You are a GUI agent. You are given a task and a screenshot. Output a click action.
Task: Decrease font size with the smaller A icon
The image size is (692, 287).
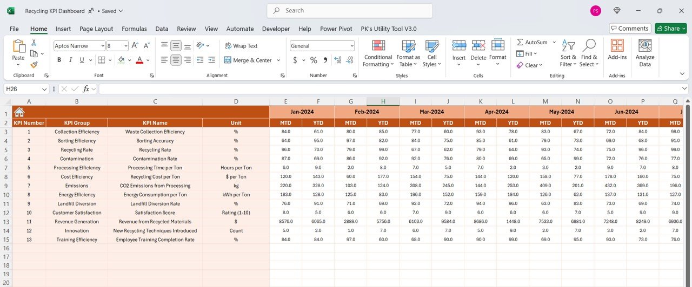pos(148,46)
